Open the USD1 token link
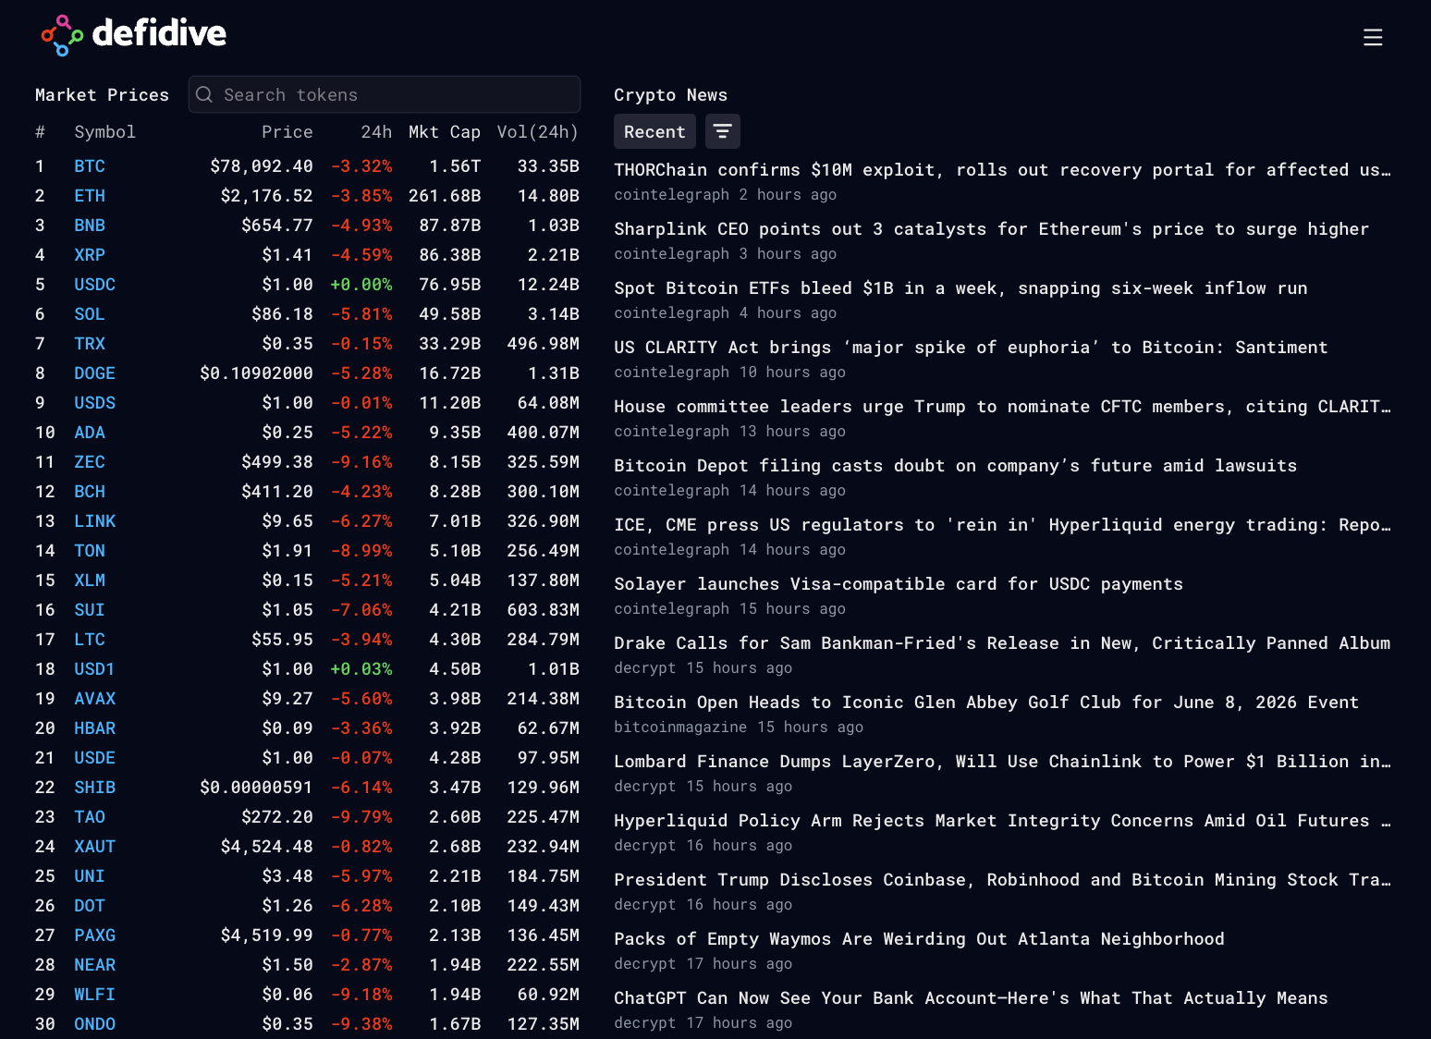Screen dimensions: 1431x1039 pyautogui.click(x=94, y=669)
